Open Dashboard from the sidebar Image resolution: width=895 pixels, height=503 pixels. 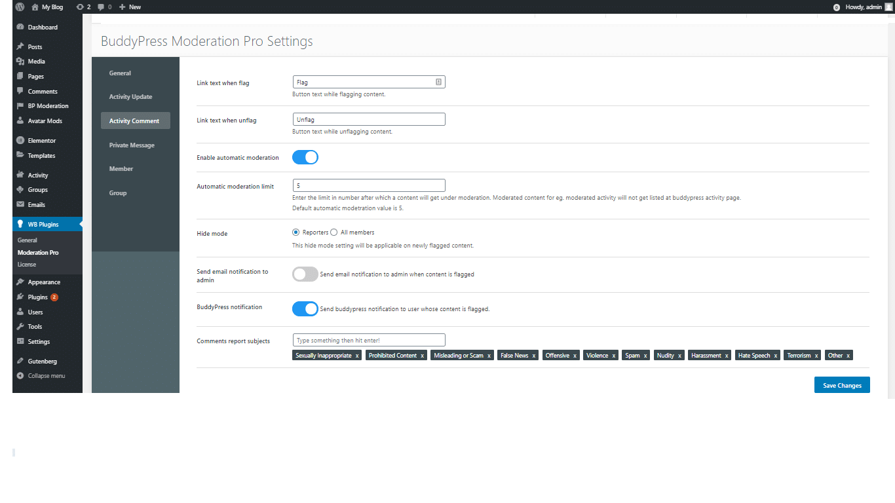[x=42, y=28]
